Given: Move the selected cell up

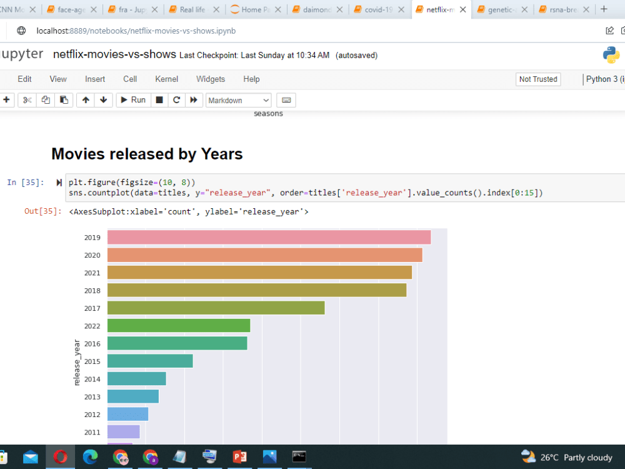Looking at the screenshot, I should coord(86,100).
